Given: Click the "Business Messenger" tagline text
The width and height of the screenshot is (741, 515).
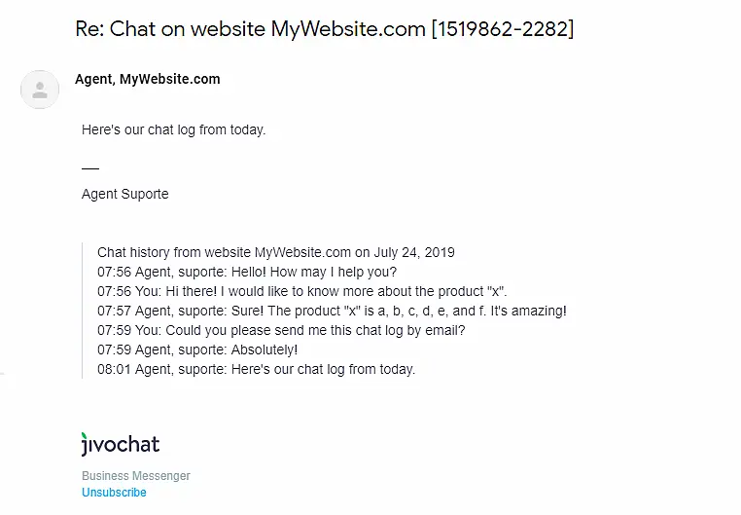Looking at the screenshot, I should pos(136,476).
